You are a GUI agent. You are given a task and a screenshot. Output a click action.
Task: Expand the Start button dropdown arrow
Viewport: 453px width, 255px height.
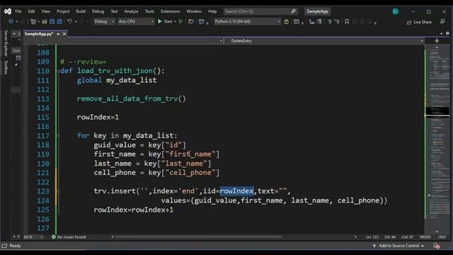point(175,22)
